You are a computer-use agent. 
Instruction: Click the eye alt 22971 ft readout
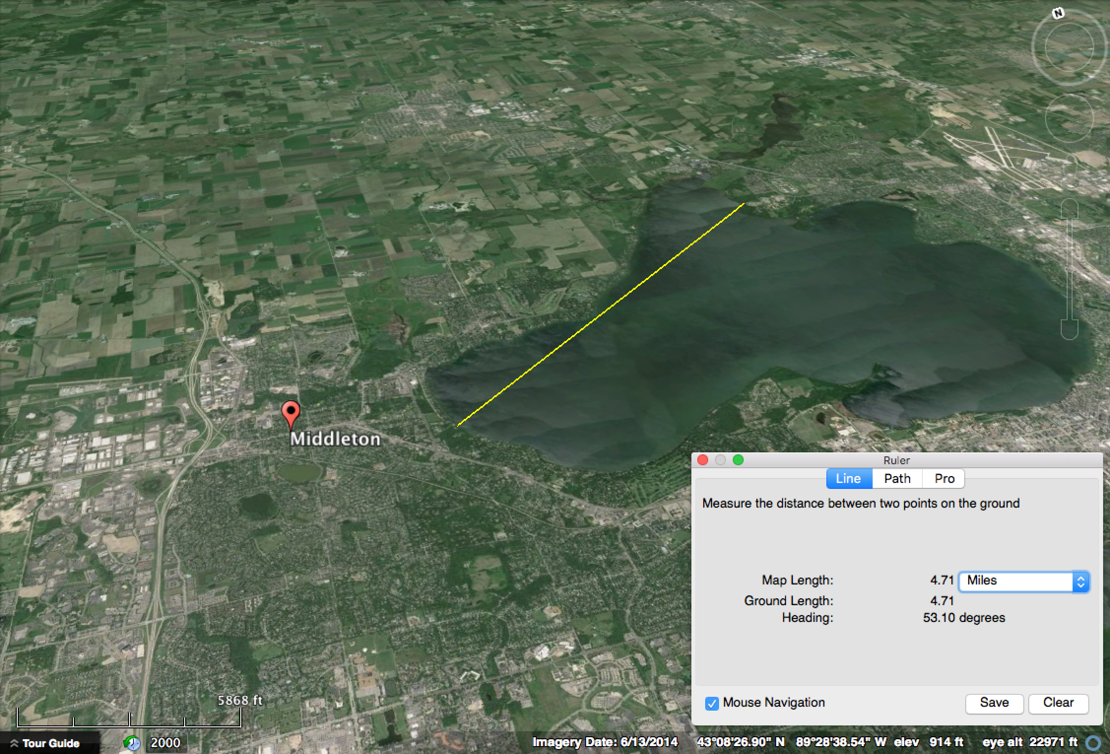tap(1030, 743)
